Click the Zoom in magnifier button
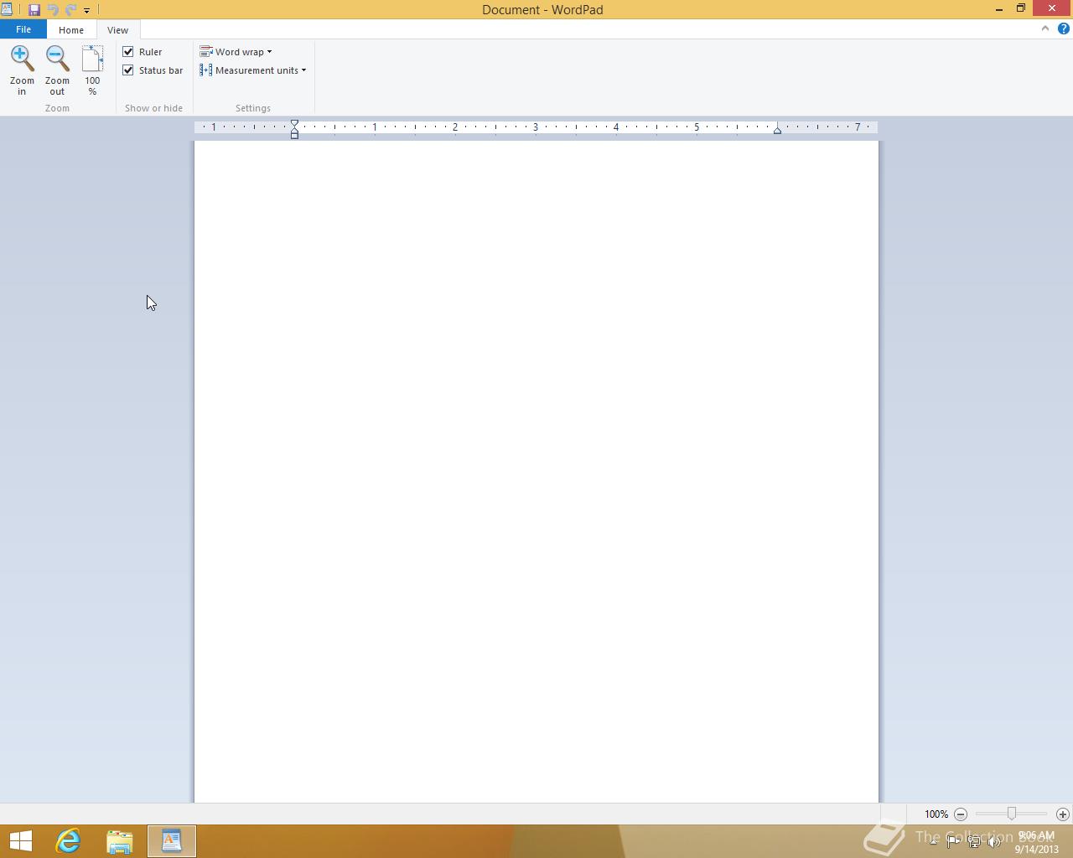This screenshot has width=1073, height=858. tap(22, 70)
